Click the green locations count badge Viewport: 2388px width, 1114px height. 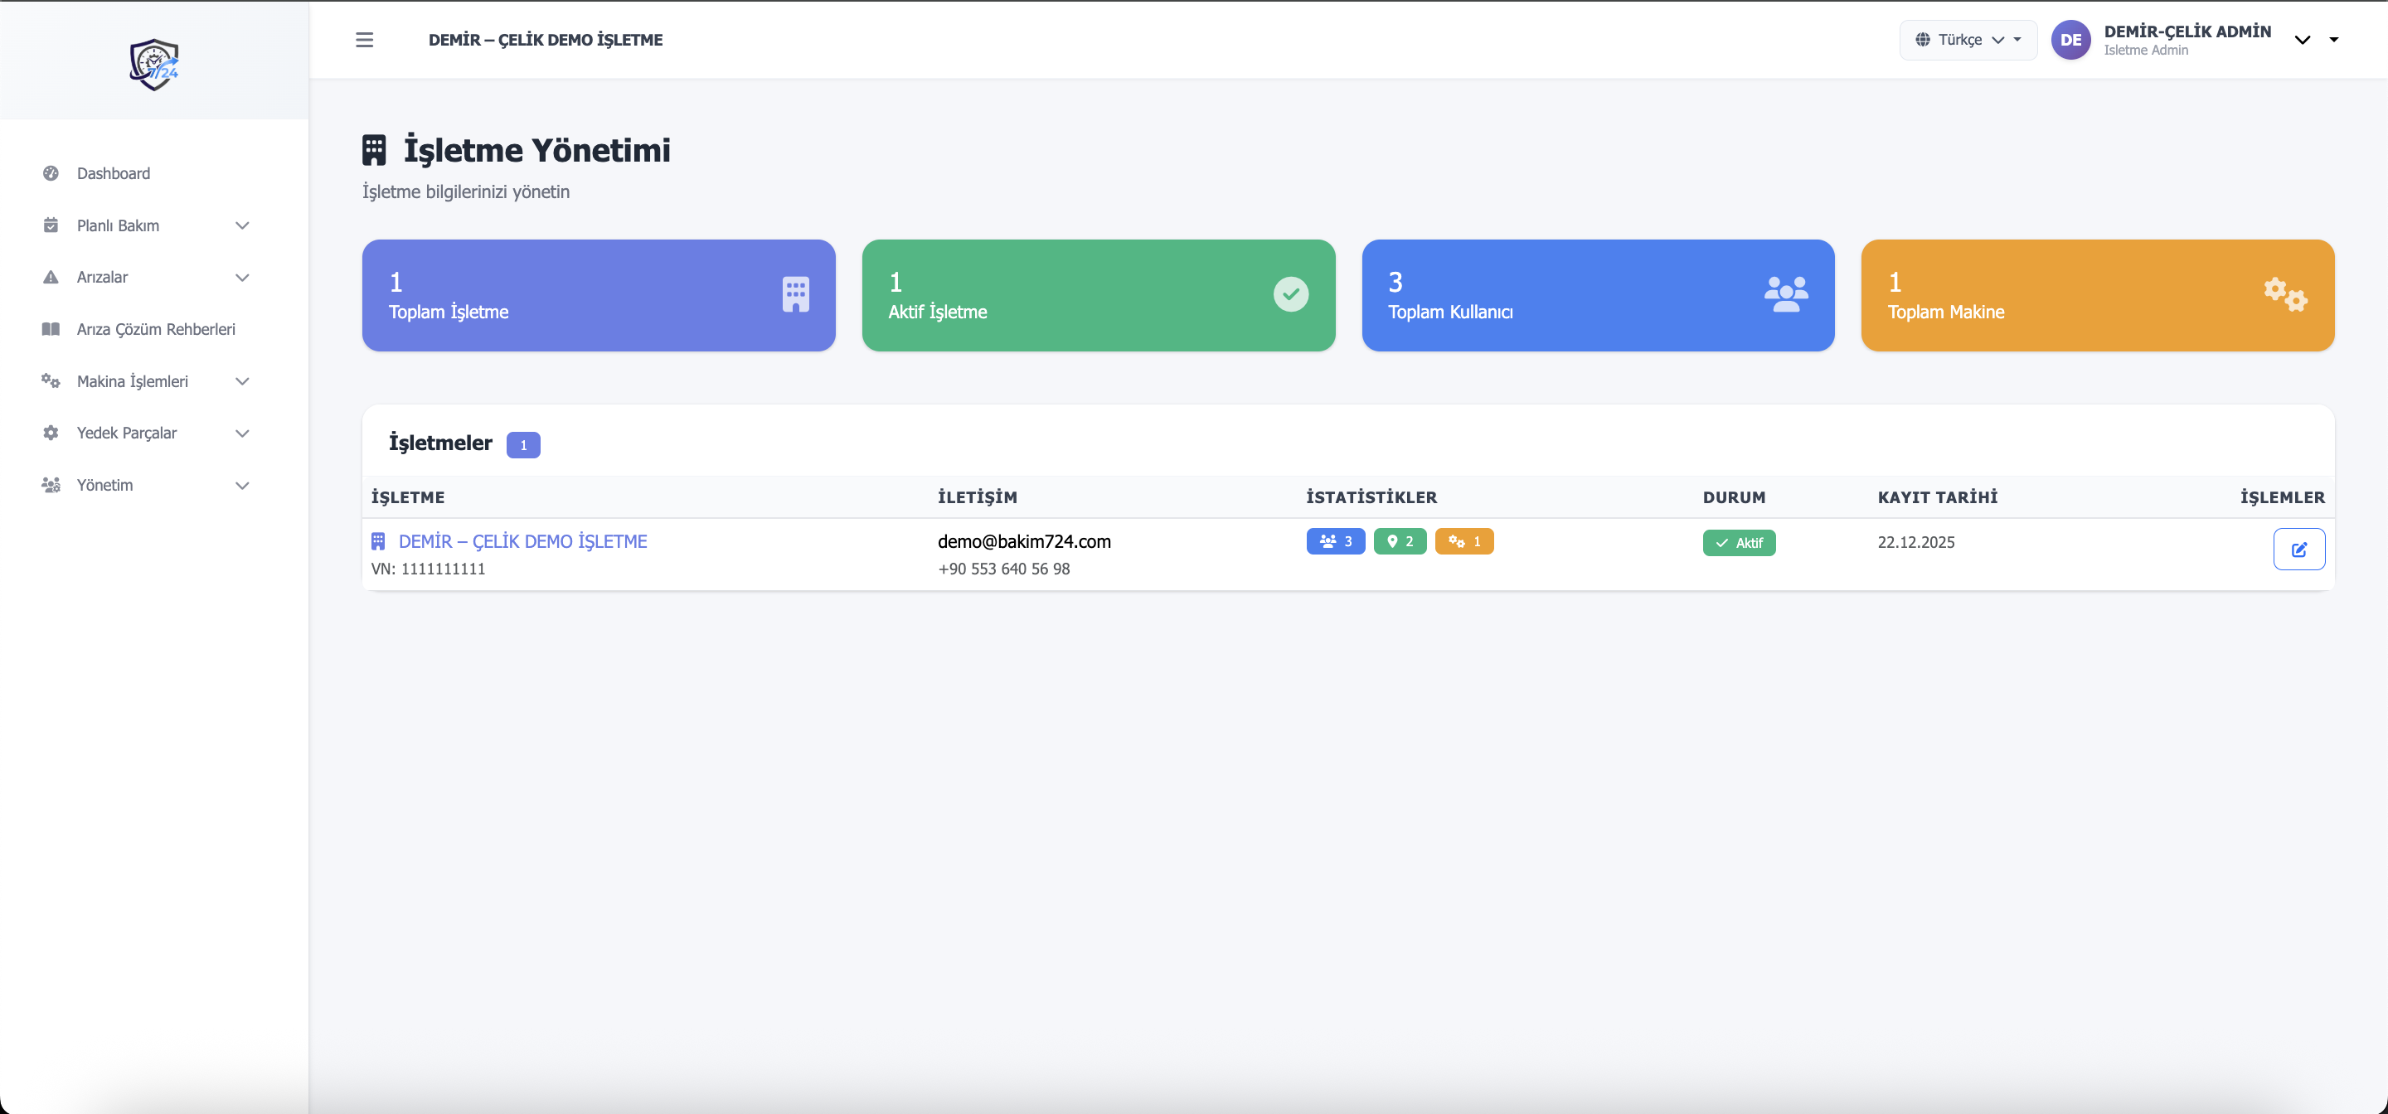point(1399,541)
